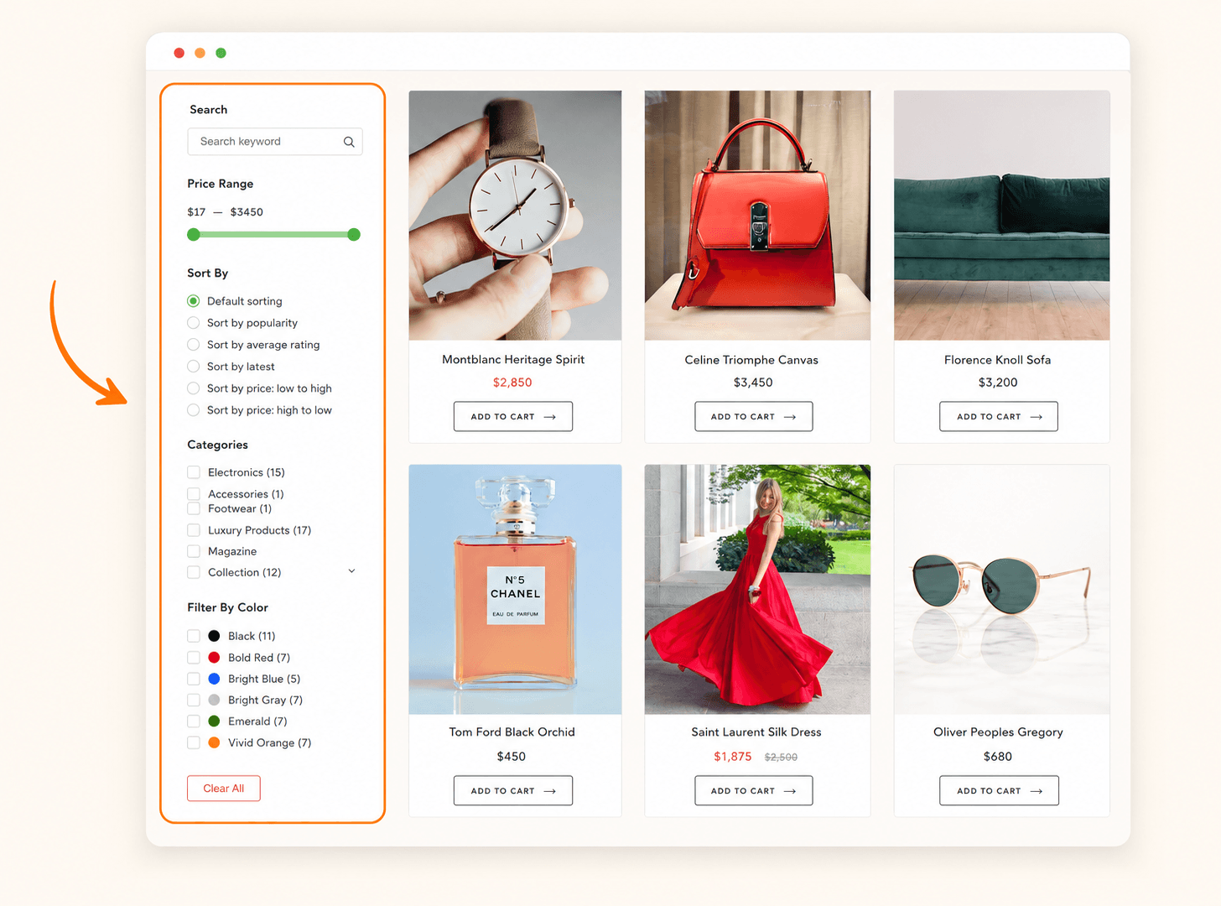
Task: Open Oliver Peoples Gregory product title
Action: click(x=998, y=732)
